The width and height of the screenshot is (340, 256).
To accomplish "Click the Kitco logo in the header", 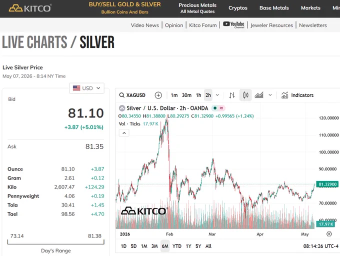I will (x=30, y=8).
